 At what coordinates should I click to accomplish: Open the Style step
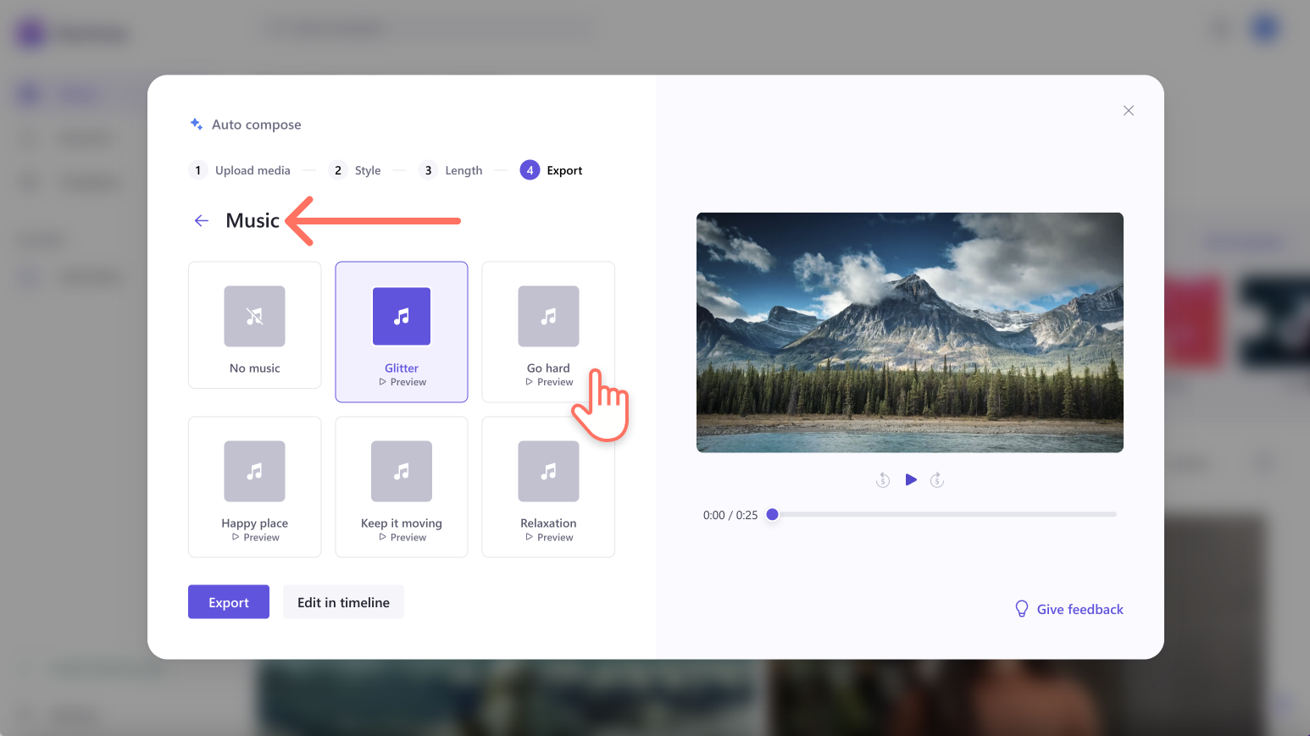355,169
